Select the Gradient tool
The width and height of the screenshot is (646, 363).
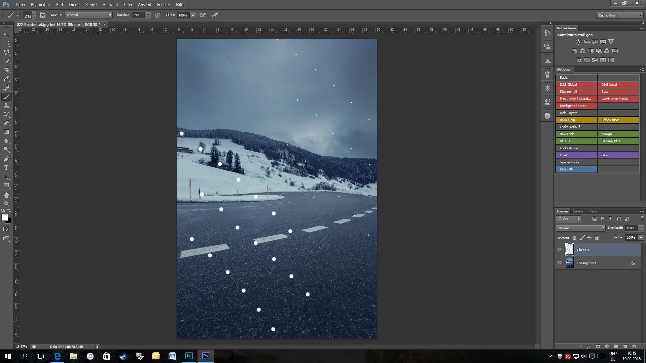click(6, 132)
